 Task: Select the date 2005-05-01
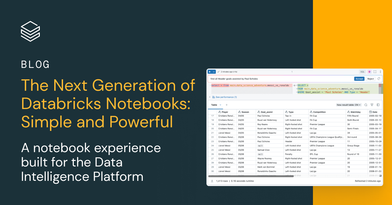pyautogui.click(x=375, y=133)
